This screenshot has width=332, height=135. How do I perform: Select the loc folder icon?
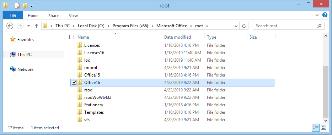80,60
